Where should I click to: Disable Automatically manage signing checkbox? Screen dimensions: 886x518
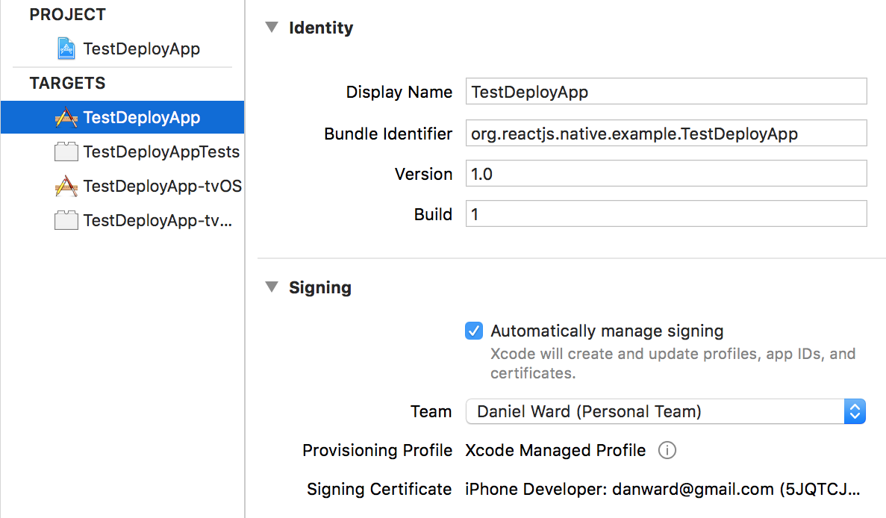474,331
